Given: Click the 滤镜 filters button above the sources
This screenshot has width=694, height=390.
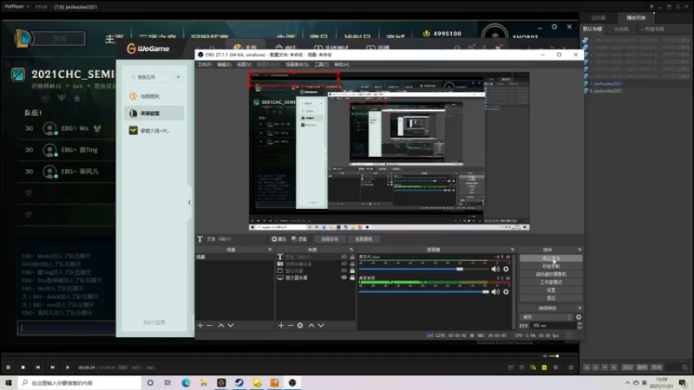Looking at the screenshot, I should pos(299,239).
